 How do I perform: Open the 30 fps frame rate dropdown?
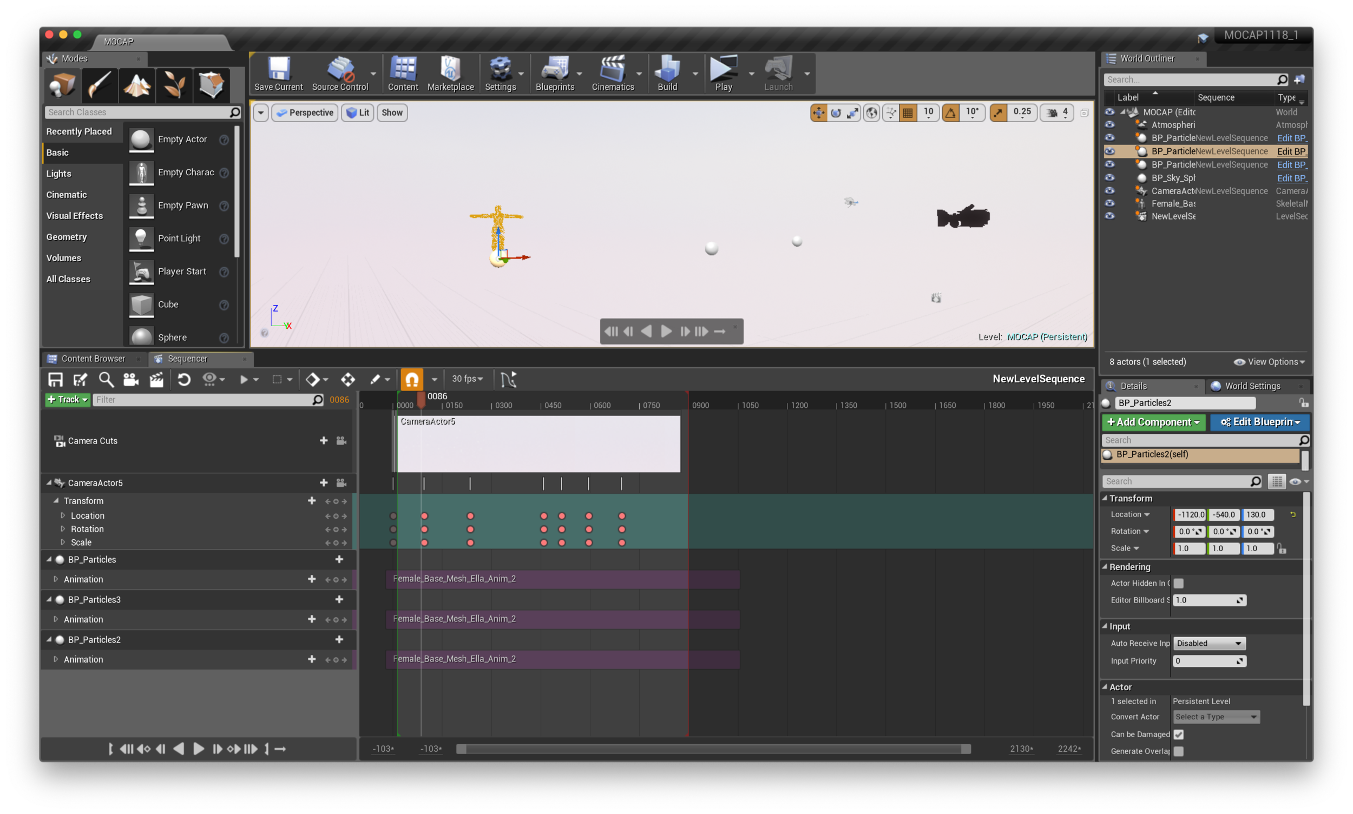467,379
